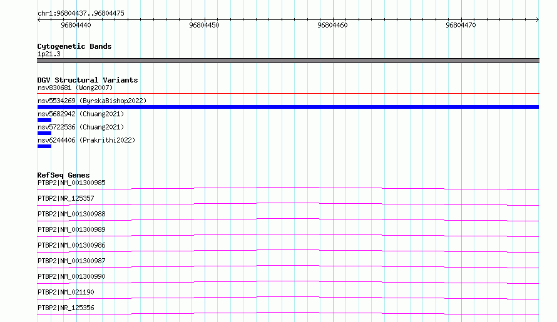
Task: Click transcript label PTBP2|NM_001300988
Action: (x=71, y=214)
